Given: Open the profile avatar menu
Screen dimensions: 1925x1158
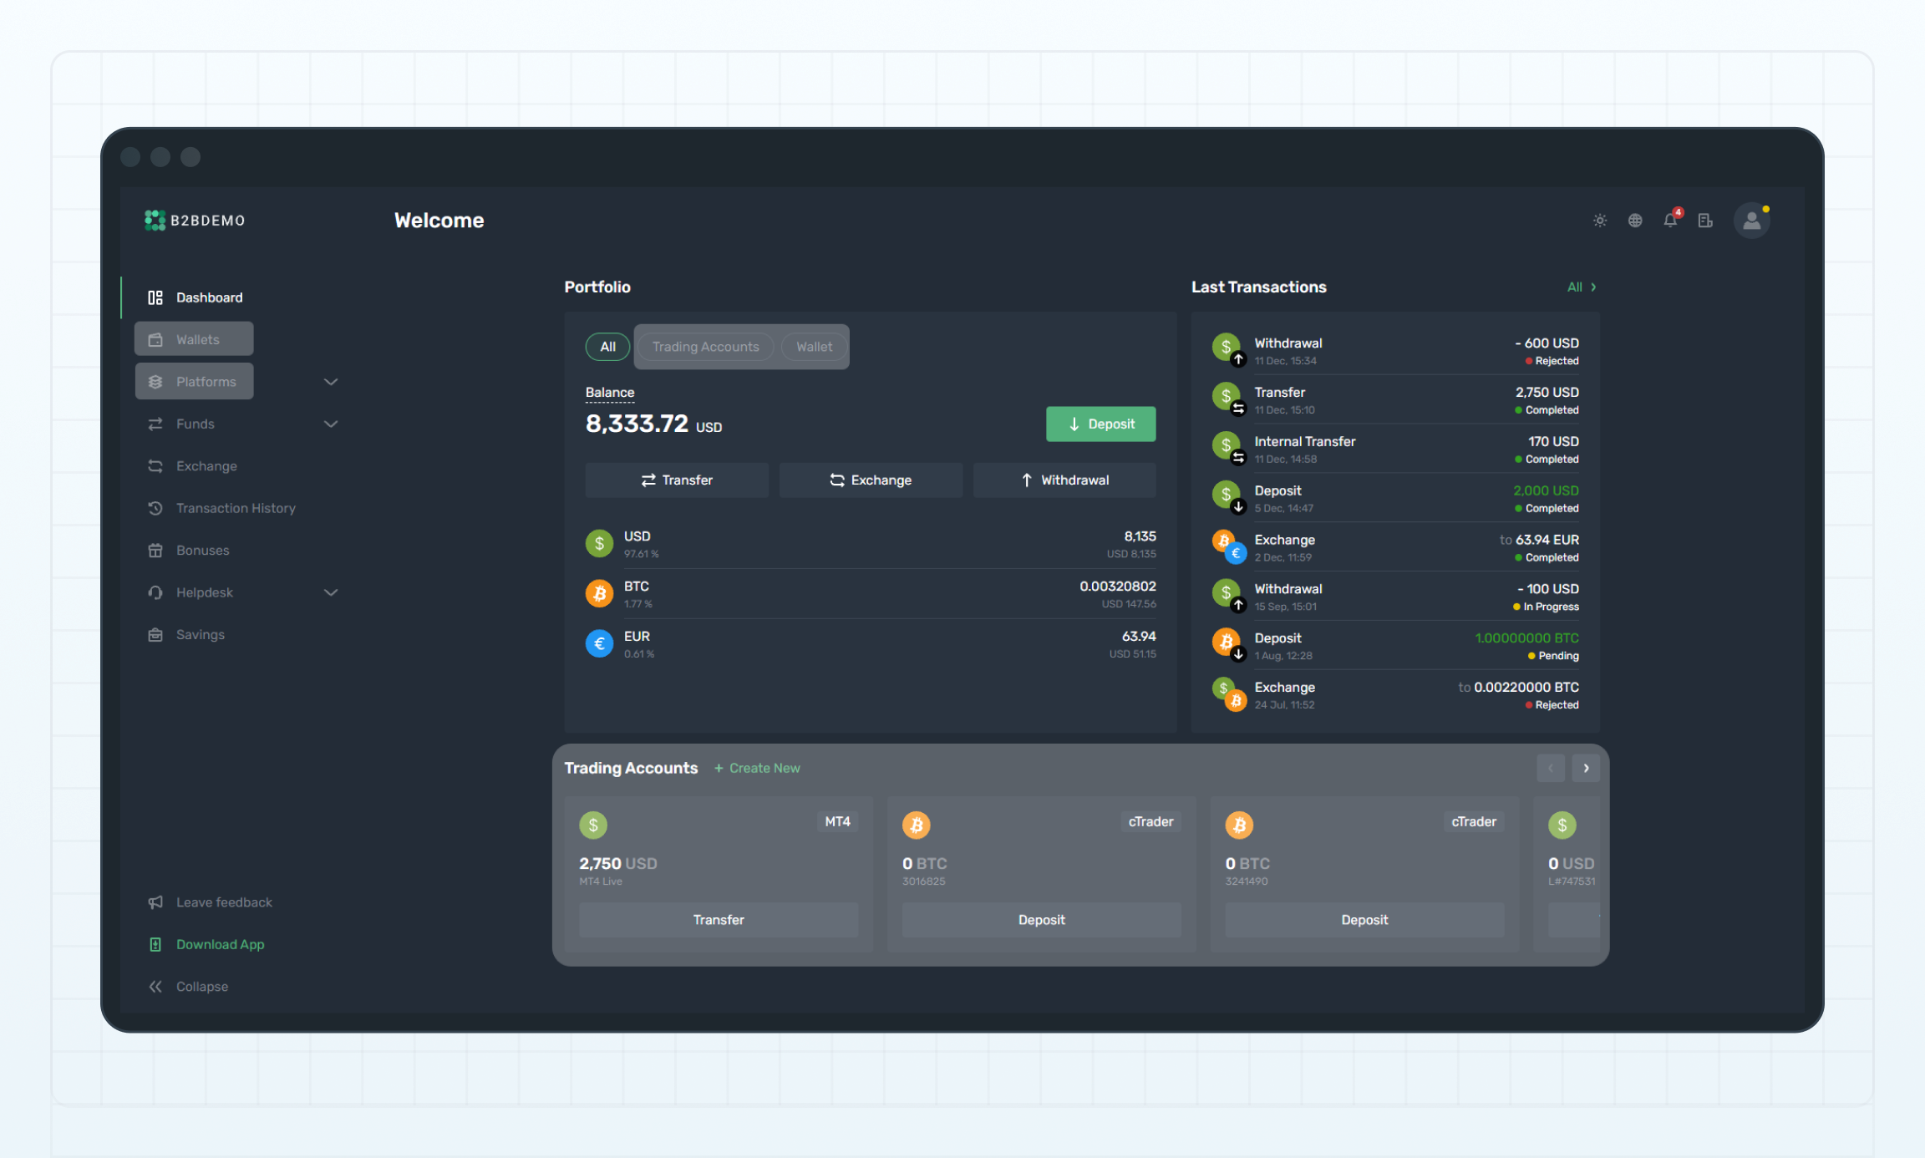Looking at the screenshot, I should pos(1752,220).
